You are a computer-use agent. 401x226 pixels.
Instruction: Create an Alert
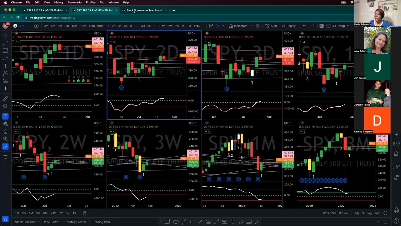271,26
